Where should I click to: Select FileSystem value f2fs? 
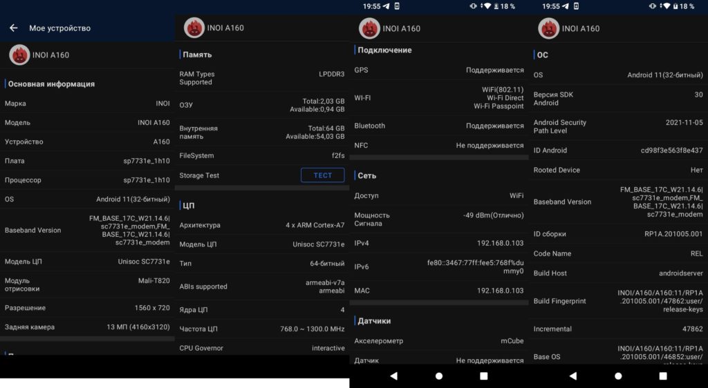(x=338, y=155)
